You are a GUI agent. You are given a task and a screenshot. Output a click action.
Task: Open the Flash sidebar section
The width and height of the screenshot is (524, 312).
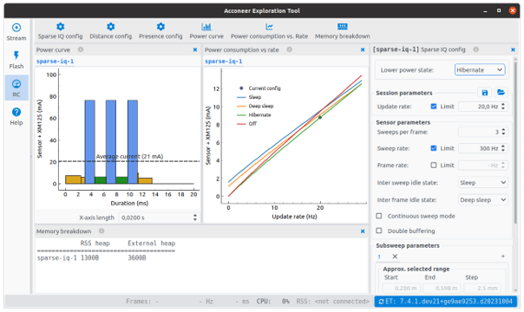[x=16, y=60]
